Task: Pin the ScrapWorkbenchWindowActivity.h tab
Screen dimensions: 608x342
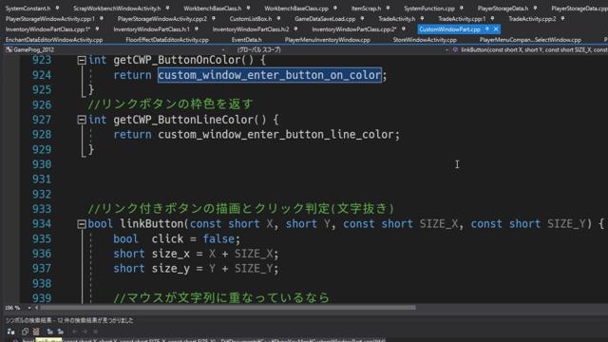Action: (x=167, y=8)
